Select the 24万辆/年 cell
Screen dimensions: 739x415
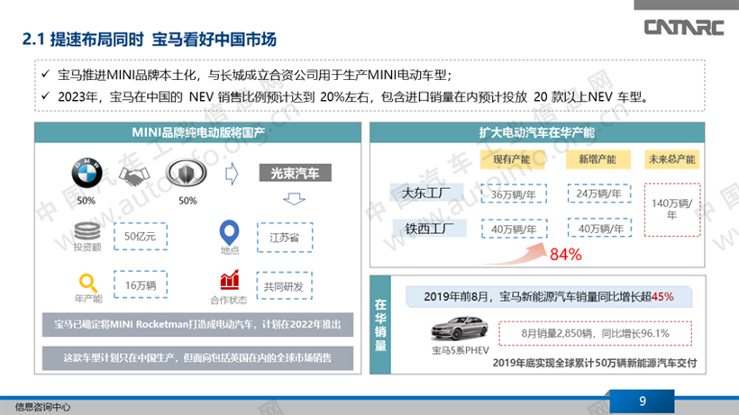(x=598, y=194)
